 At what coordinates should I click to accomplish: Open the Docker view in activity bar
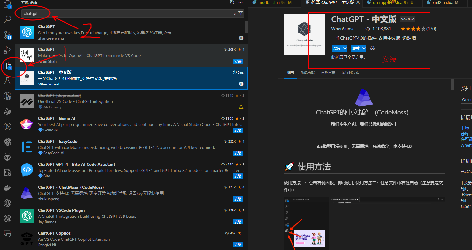coord(7,188)
